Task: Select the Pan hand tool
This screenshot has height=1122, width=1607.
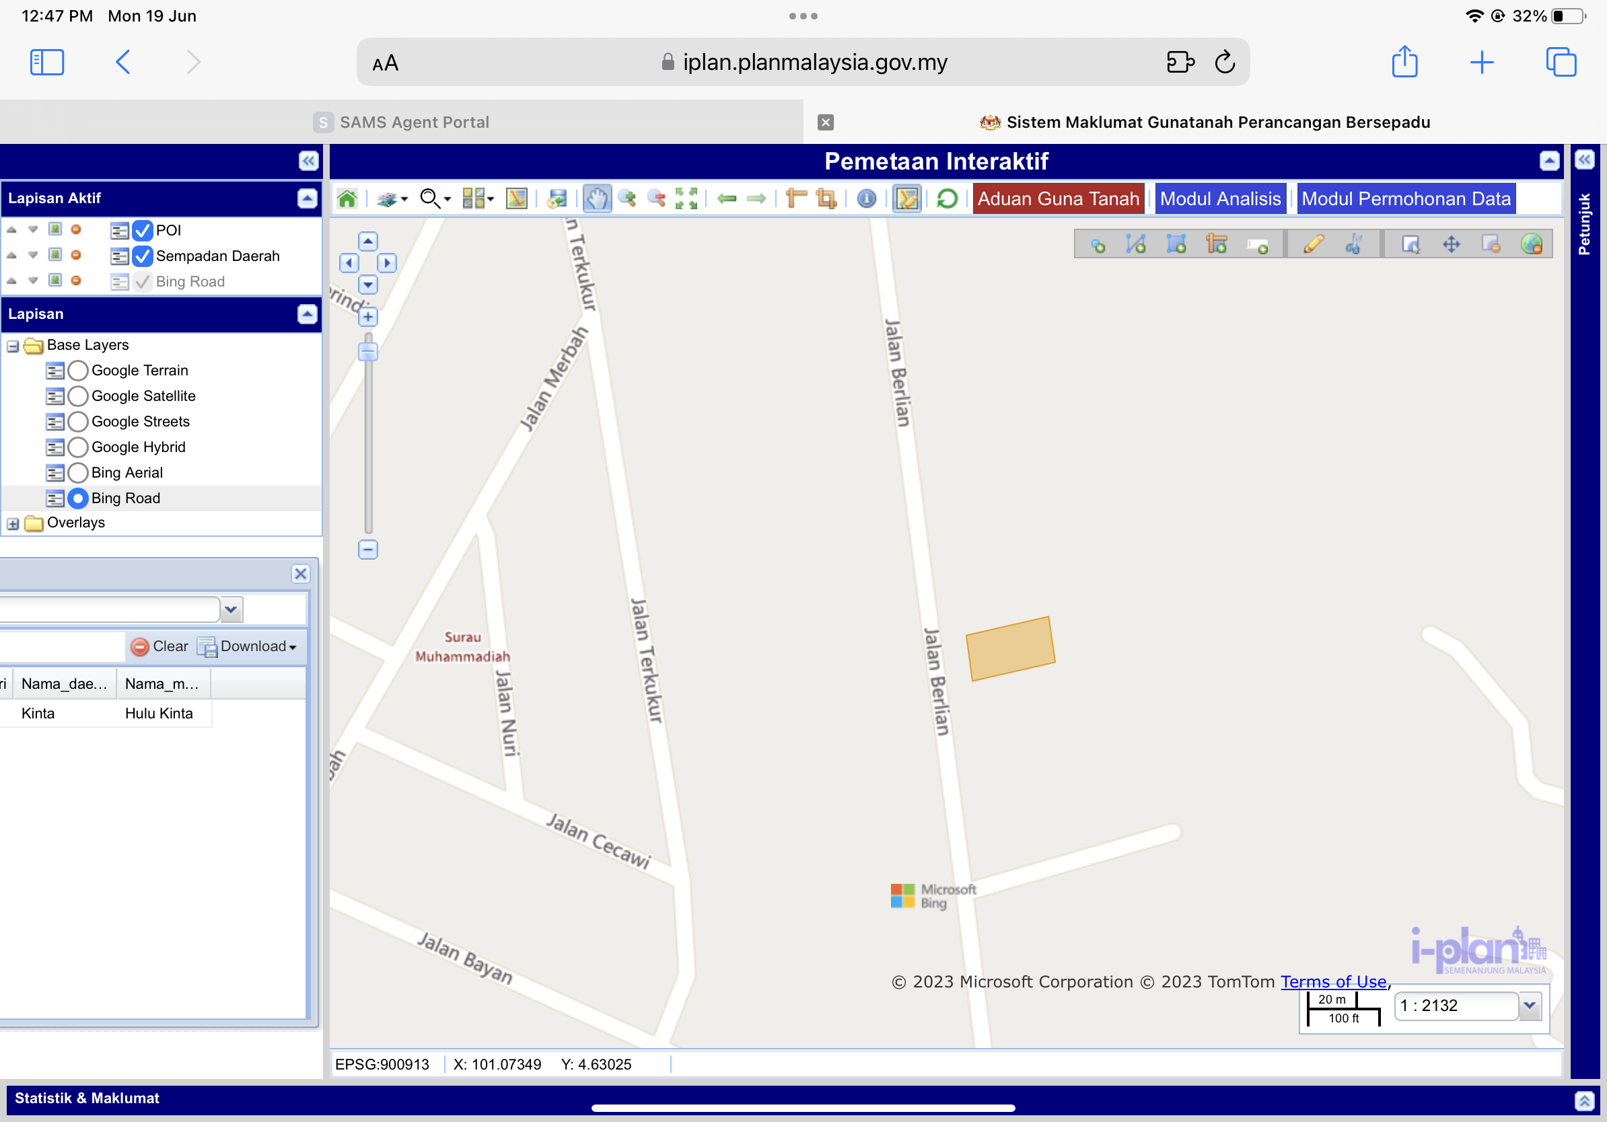Action: 596,199
